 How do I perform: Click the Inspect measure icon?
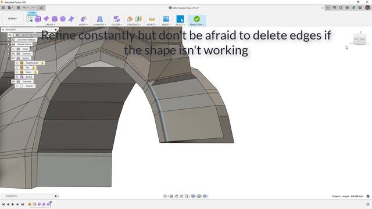[152, 19]
